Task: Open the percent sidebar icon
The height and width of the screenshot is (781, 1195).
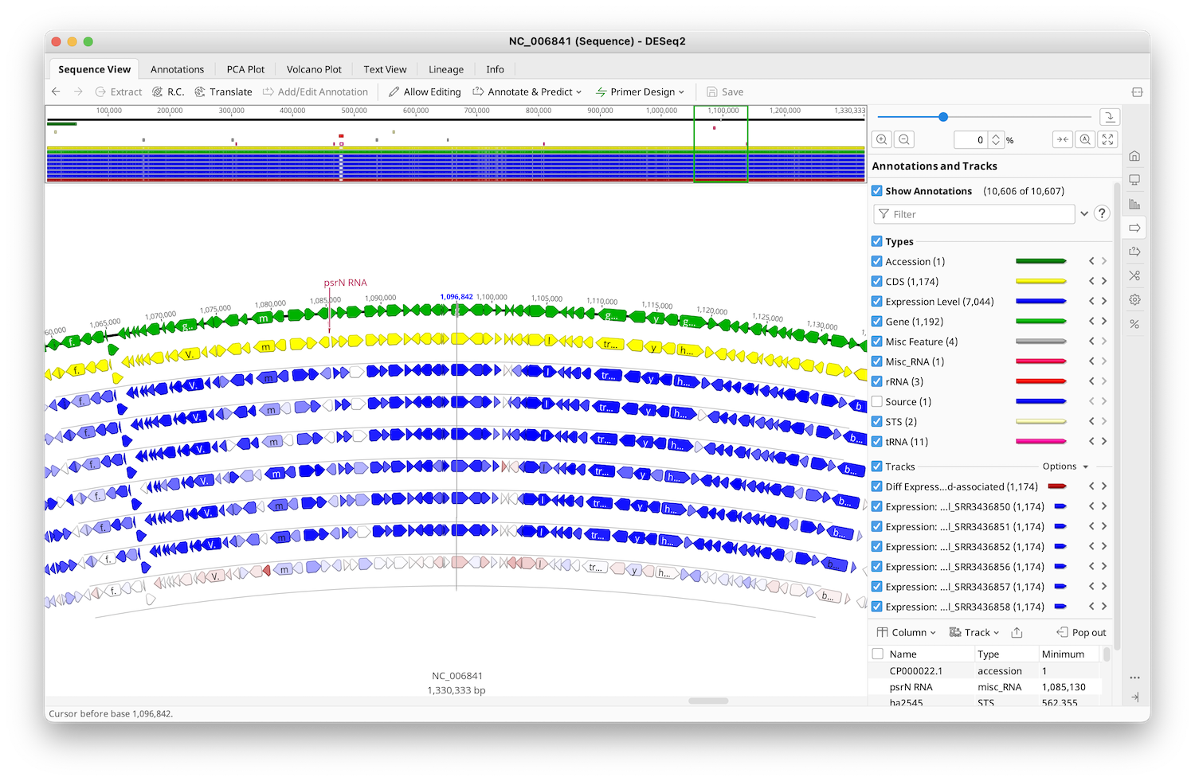Action: [1134, 324]
